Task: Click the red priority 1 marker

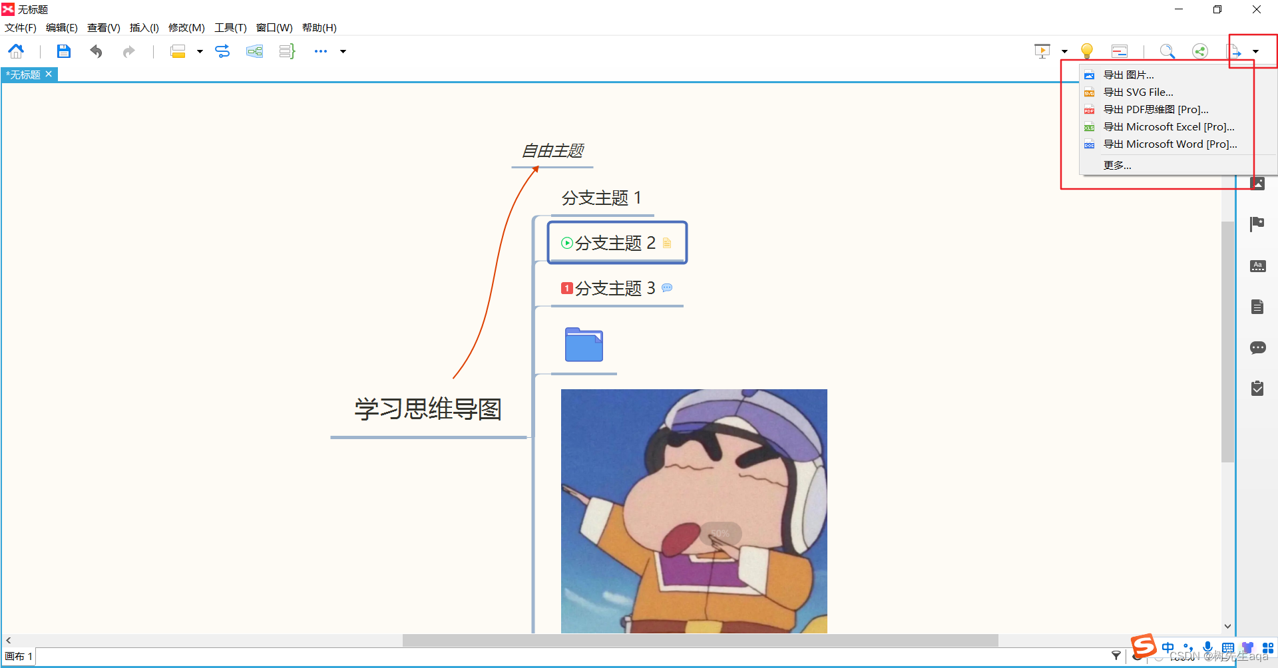Action: tap(567, 288)
